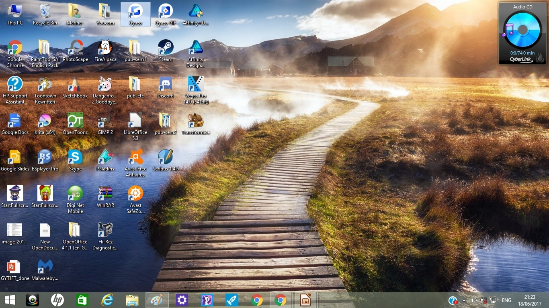This screenshot has width=549, height=308.
Task: Click the Krita (x64) shortcut
Action: tap(45, 124)
